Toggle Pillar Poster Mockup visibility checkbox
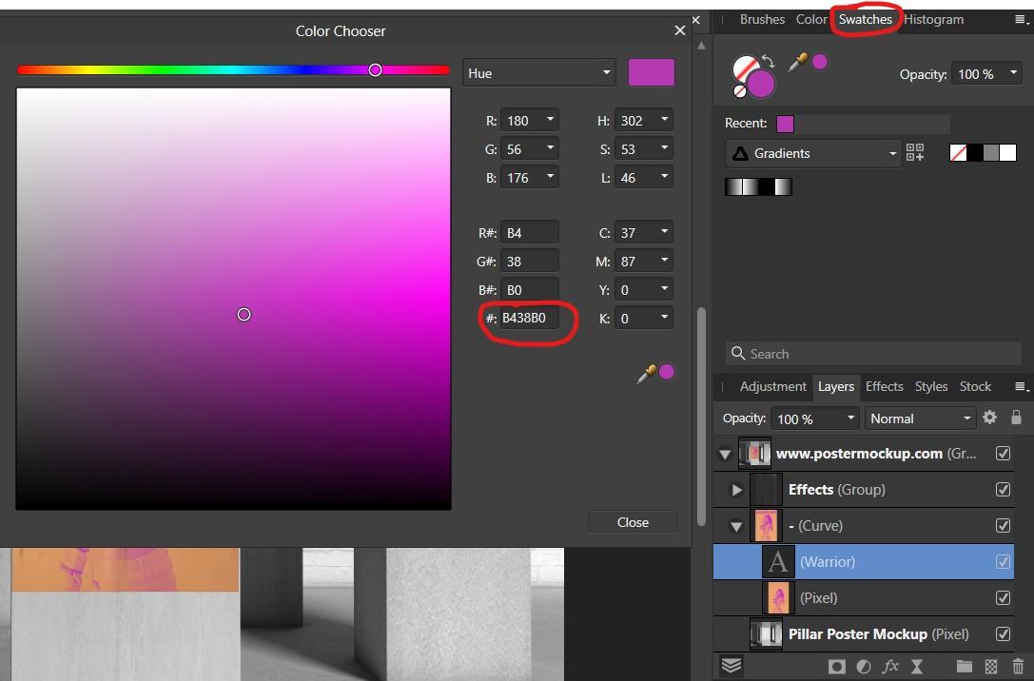 point(1003,633)
